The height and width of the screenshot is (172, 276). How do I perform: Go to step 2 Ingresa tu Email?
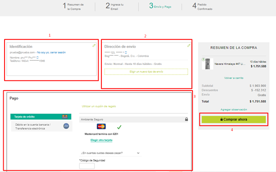115,6
